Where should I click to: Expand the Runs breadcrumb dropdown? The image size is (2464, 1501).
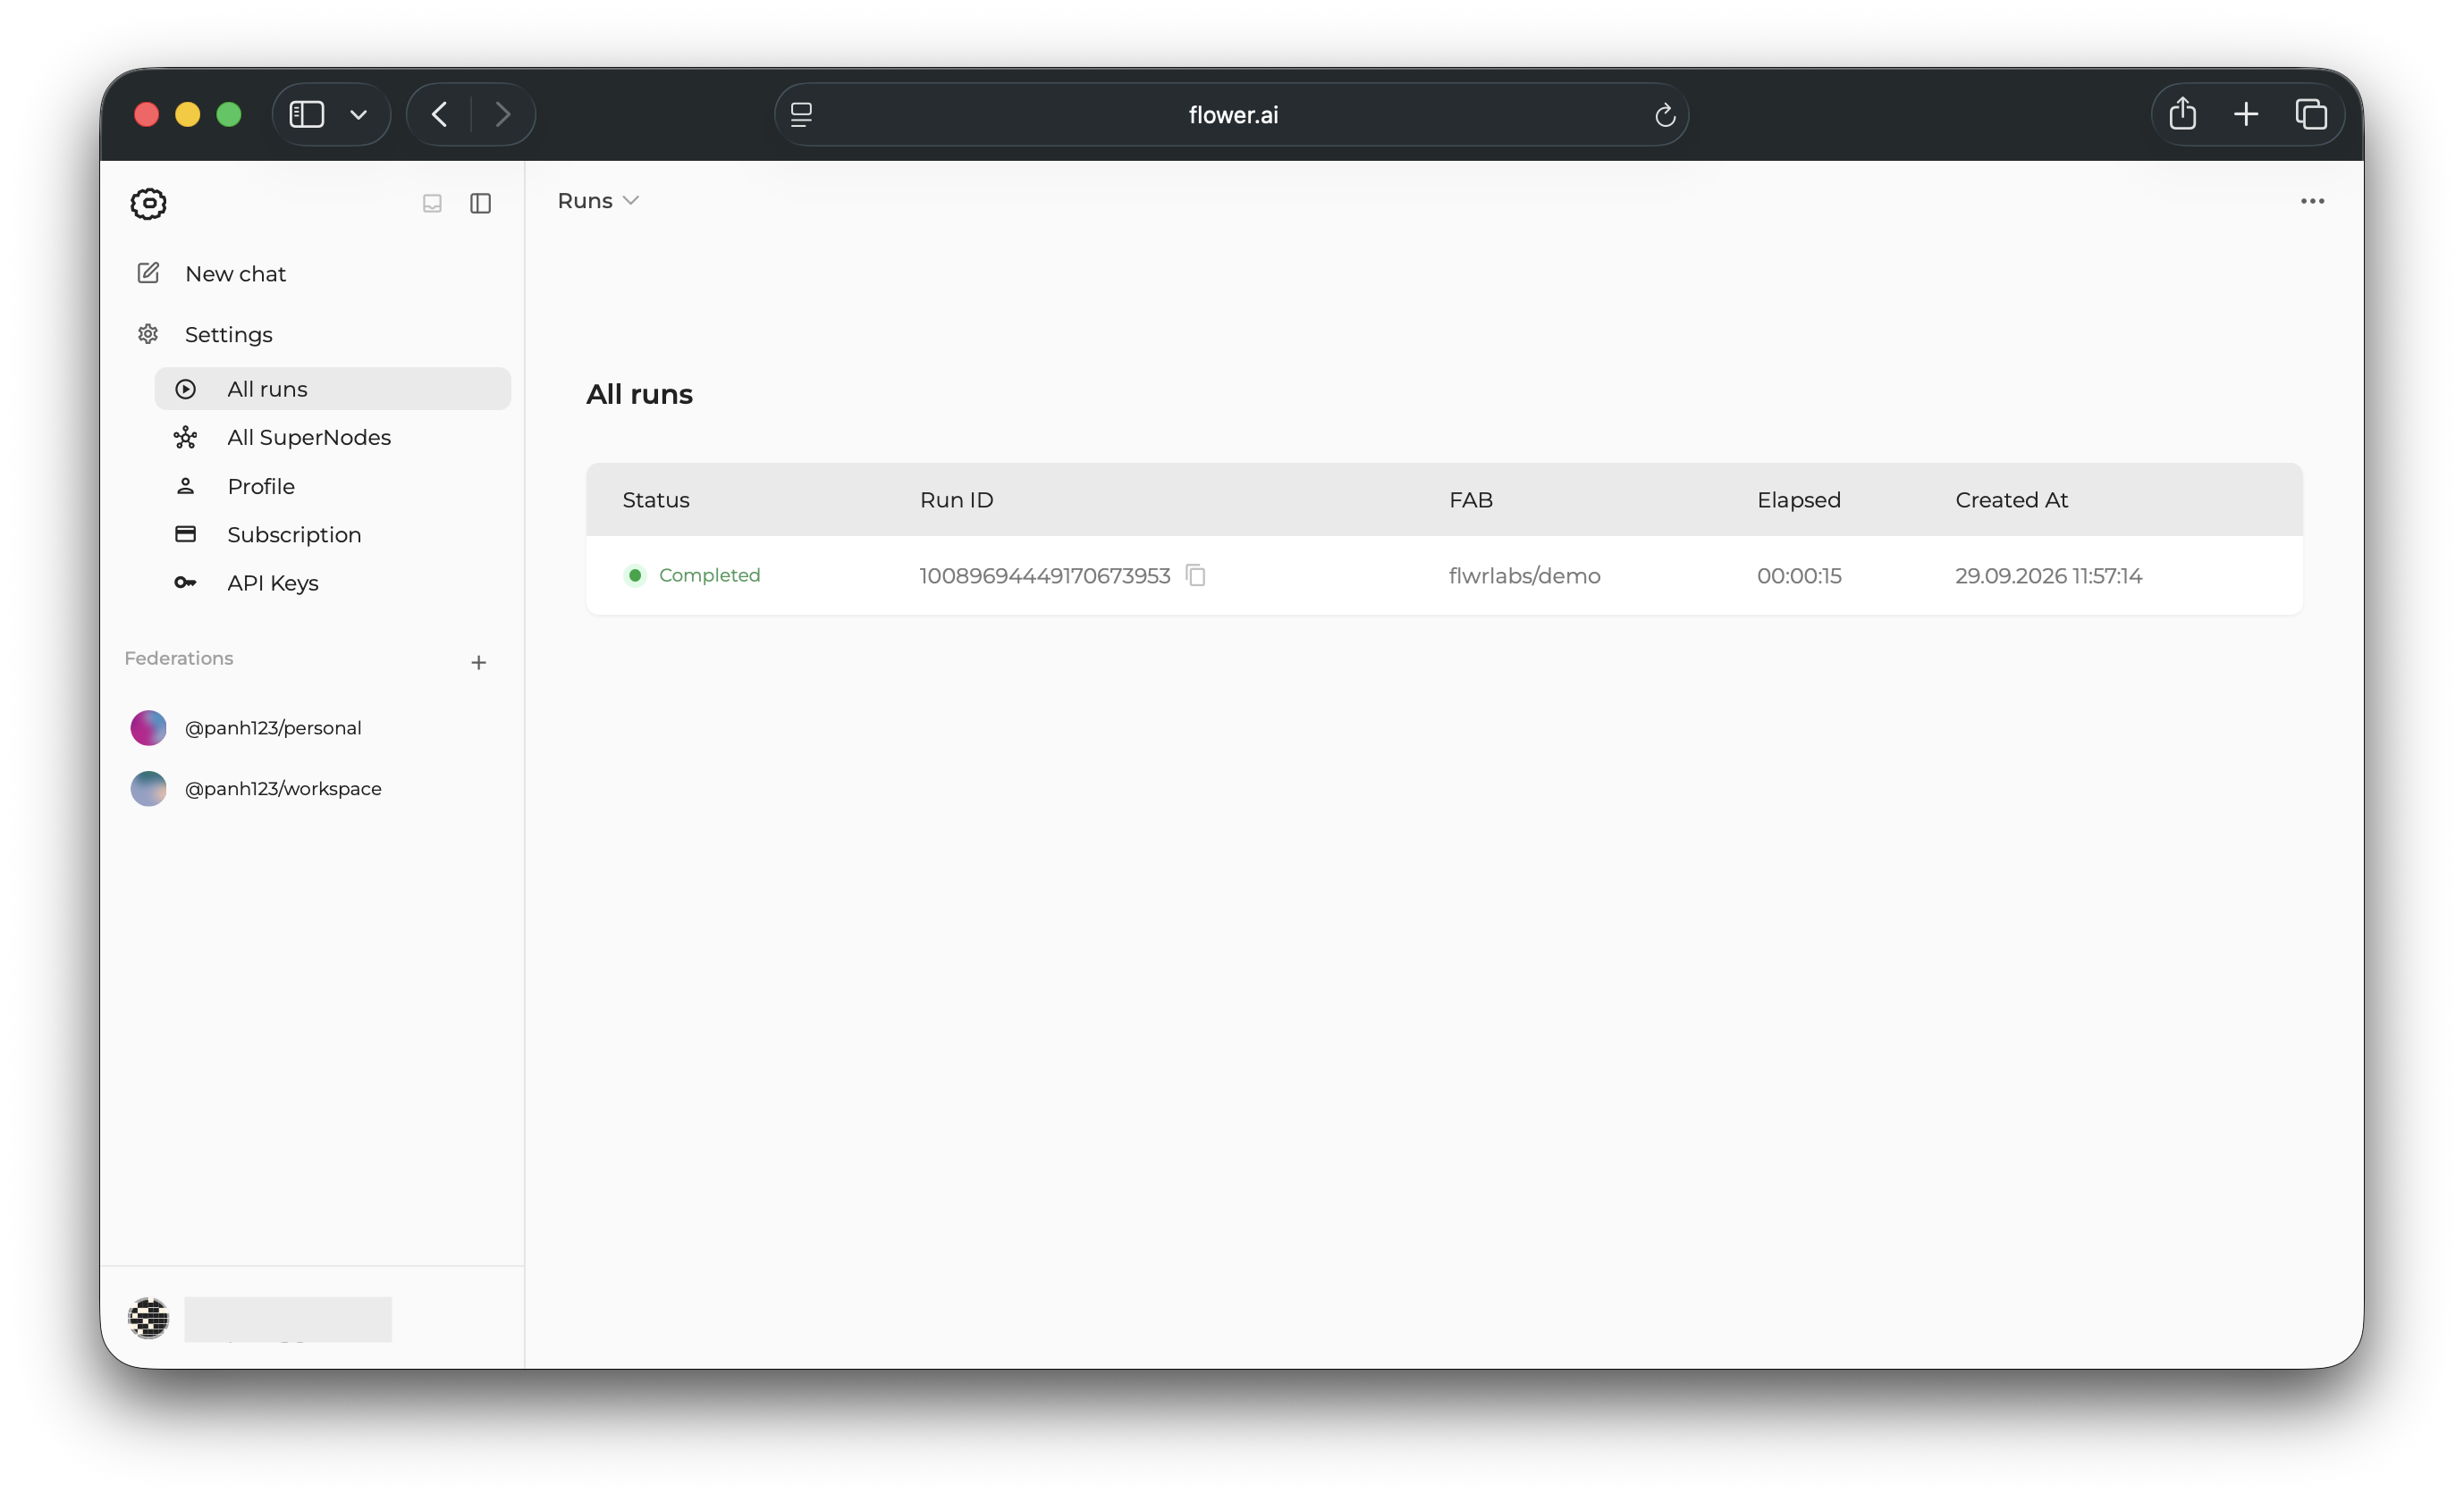[598, 201]
